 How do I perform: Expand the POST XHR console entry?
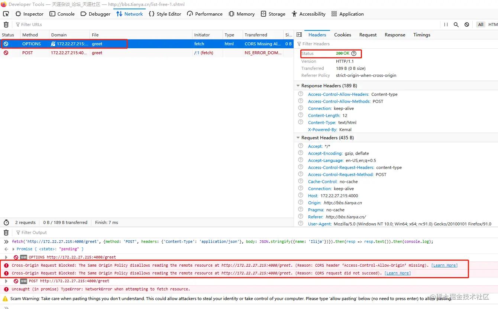tap(6, 281)
